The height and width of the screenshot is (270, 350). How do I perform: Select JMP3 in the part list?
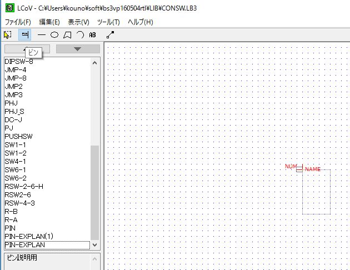pyautogui.click(x=47, y=95)
